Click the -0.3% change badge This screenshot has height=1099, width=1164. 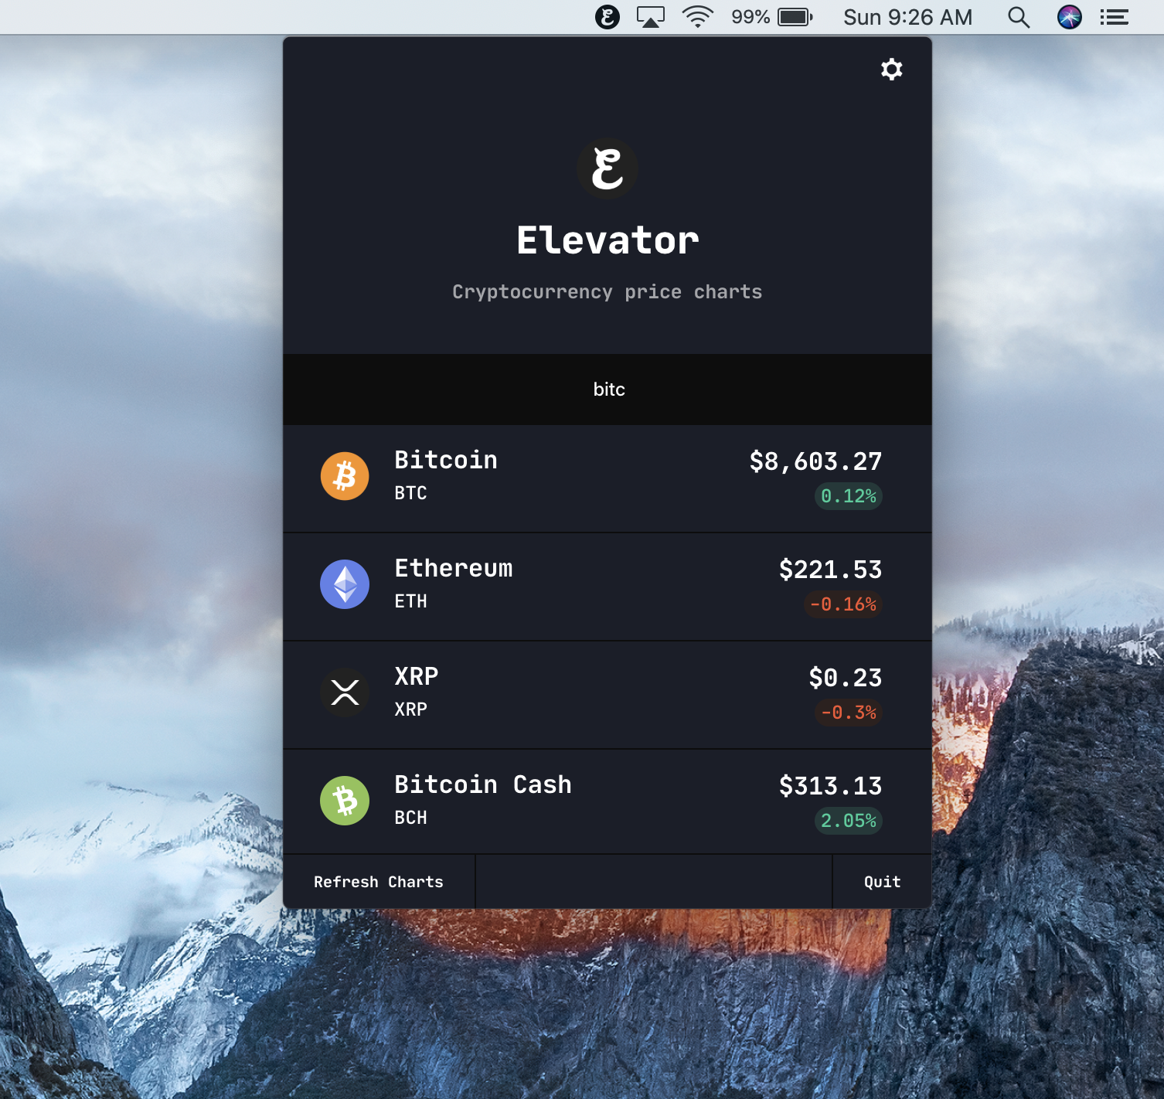849,713
